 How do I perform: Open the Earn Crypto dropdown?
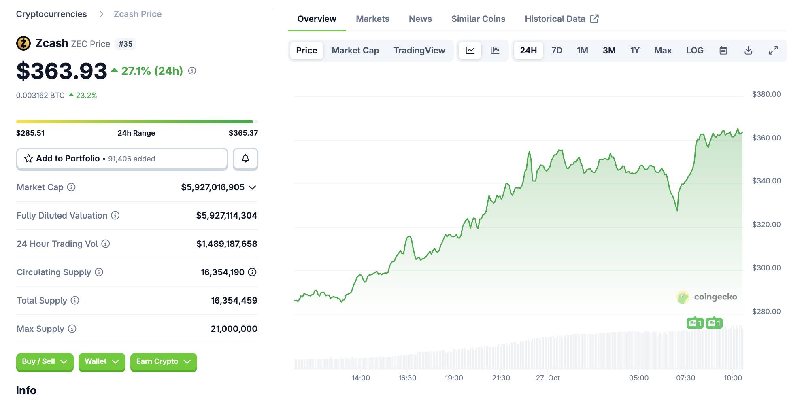[x=163, y=361]
